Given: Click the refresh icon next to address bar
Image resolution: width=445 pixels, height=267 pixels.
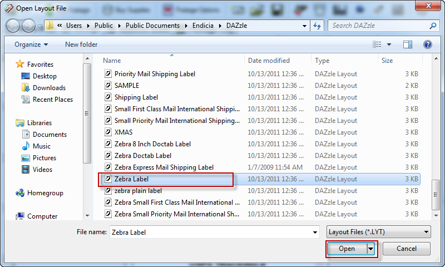Looking at the screenshot, I should click(x=317, y=26).
